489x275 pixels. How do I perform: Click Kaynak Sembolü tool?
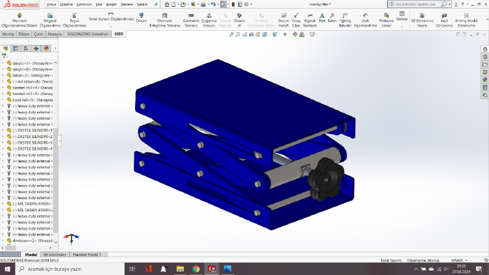[x=310, y=20]
